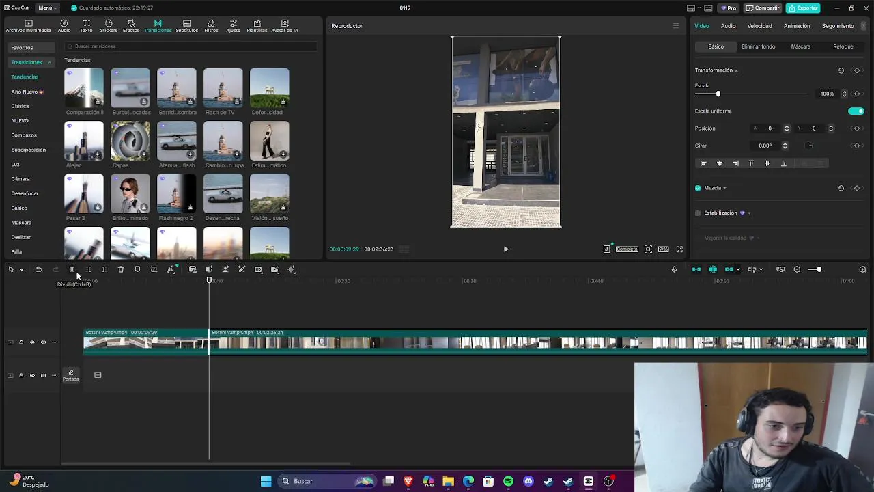Open the Texto tool in top toolbar
This screenshot has width=874, height=492.
coord(86,26)
